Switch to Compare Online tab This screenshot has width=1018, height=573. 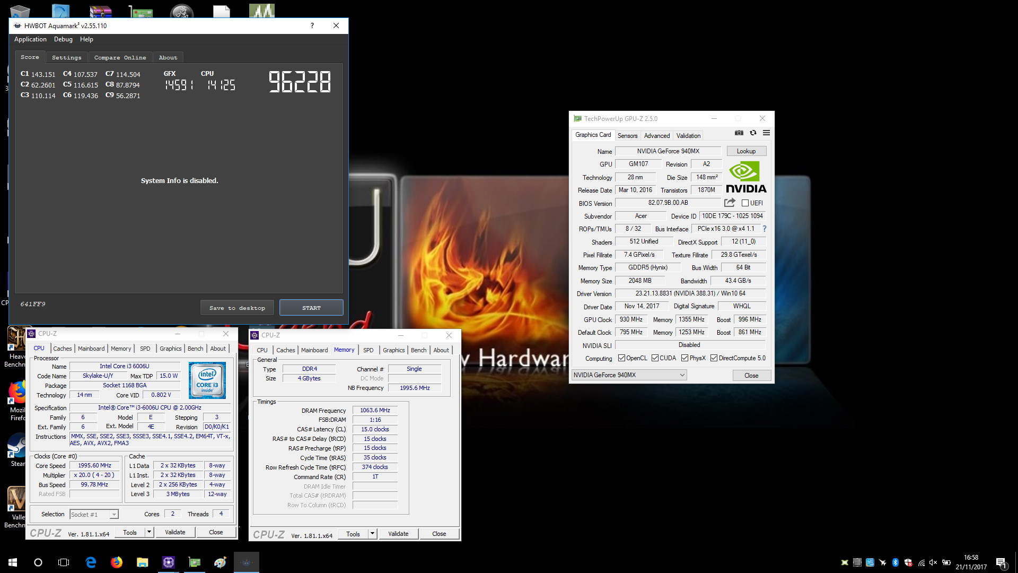(x=120, y=57)
